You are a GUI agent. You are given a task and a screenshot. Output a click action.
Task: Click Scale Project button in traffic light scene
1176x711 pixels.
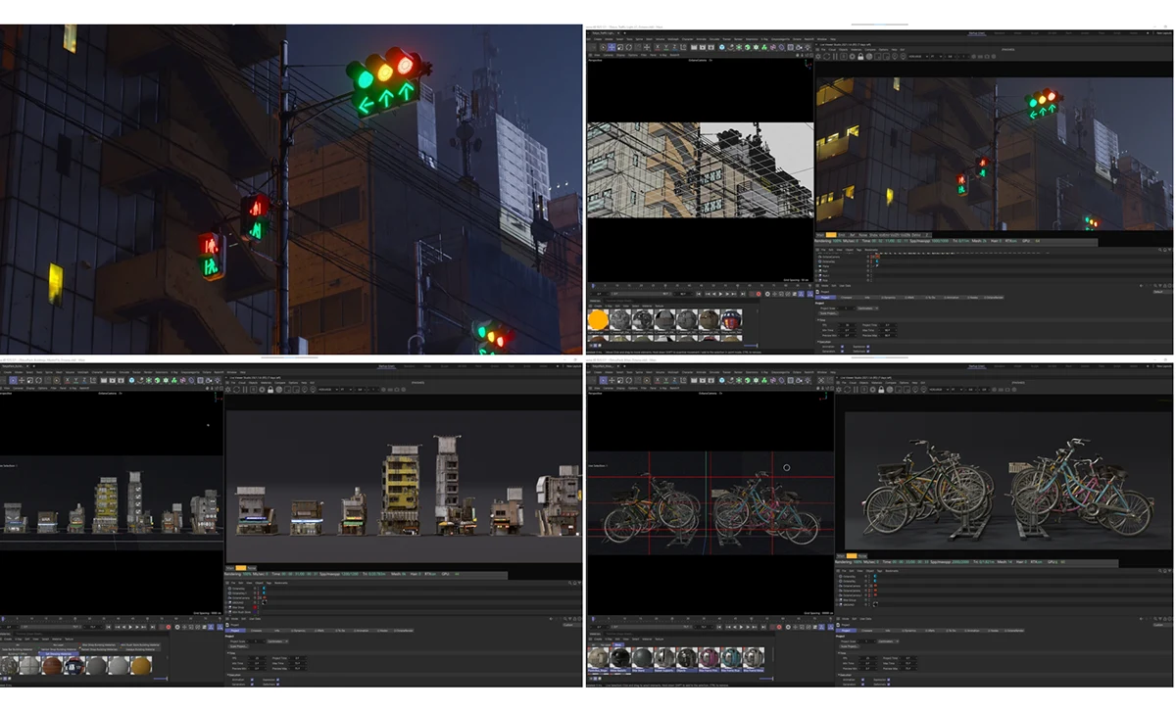[x=828, y=313]
